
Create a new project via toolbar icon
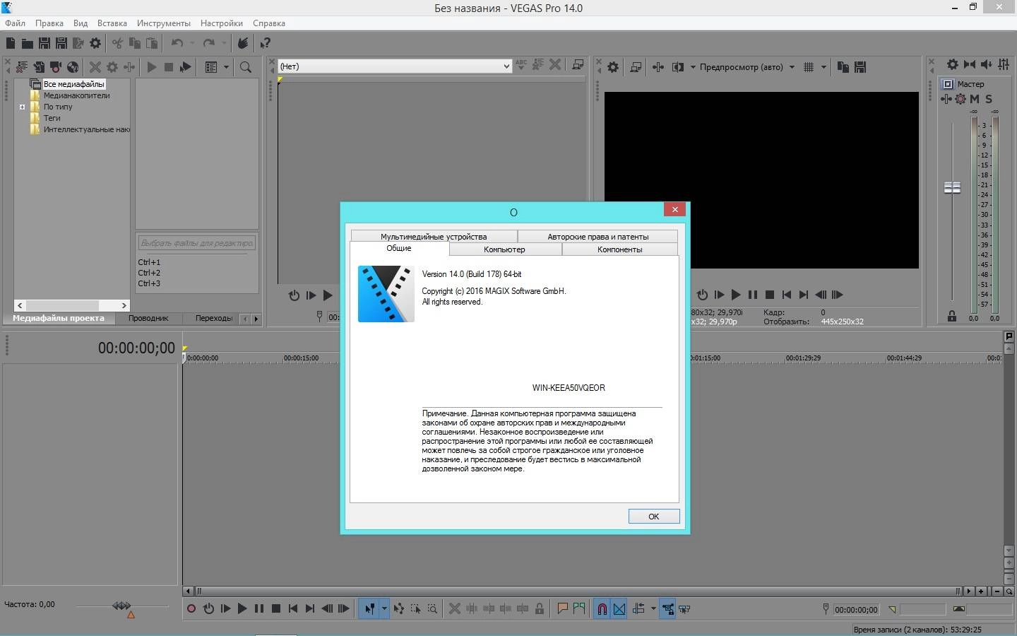point(11,43)
